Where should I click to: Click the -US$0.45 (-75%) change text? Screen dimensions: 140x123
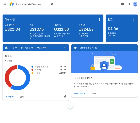click(x=38, y=34)
